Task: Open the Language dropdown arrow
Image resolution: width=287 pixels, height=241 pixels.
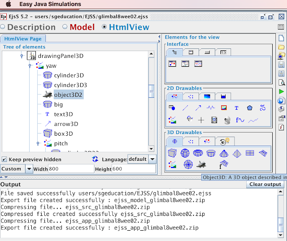Action: coord(152,159)
